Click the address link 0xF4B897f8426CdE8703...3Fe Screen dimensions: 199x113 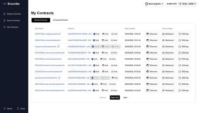tap(79, 53)
